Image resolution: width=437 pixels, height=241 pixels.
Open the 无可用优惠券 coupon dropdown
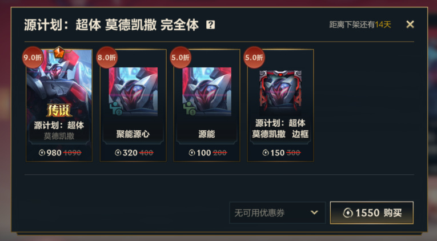pos(277,213)
